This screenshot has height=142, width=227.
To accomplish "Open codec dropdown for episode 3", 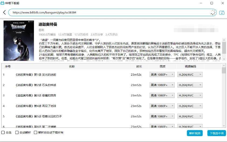I will [x=190, y=95].
